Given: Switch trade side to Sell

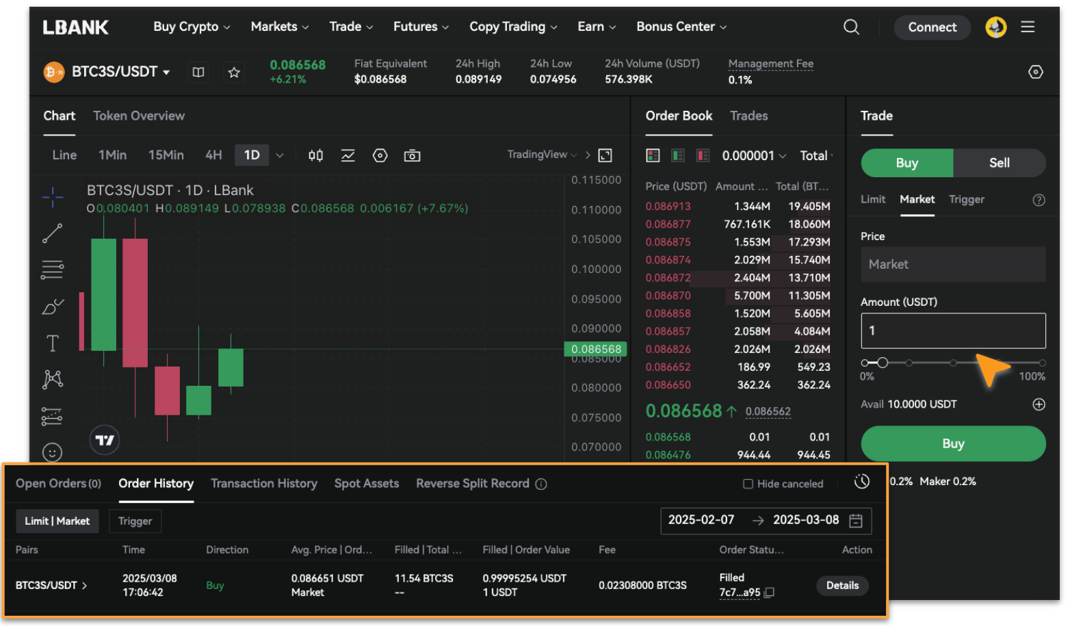Looking at the screenshot, I should [999, 163].
